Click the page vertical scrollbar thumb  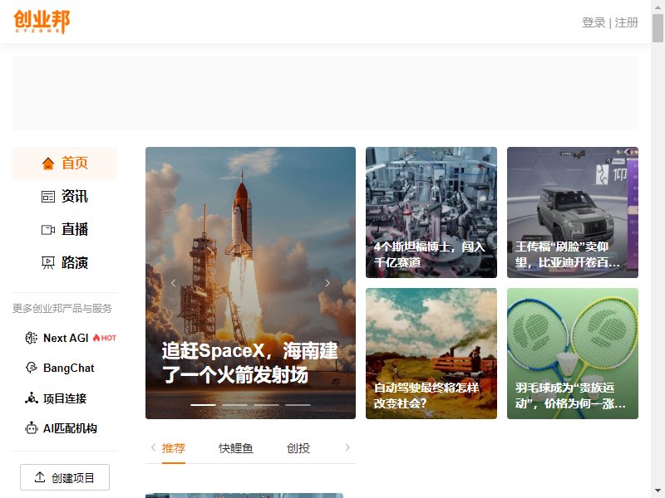click(x=658, y=28)
